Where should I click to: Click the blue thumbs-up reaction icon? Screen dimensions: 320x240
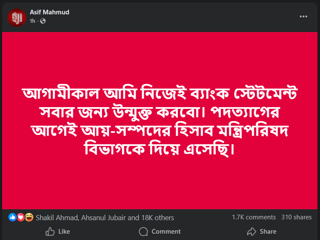pyautogui.click(x=12, y=218)
